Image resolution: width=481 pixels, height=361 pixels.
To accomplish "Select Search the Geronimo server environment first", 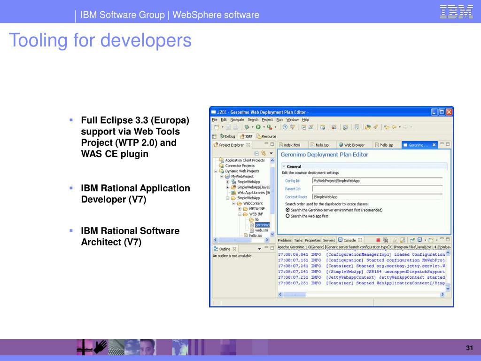I will (x=287, y=210).
